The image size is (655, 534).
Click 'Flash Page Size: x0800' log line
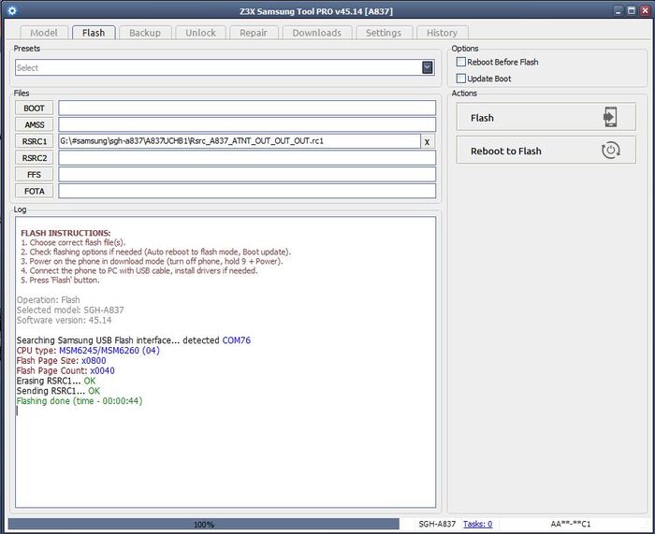pyautogui.click(x=61, y=360)
